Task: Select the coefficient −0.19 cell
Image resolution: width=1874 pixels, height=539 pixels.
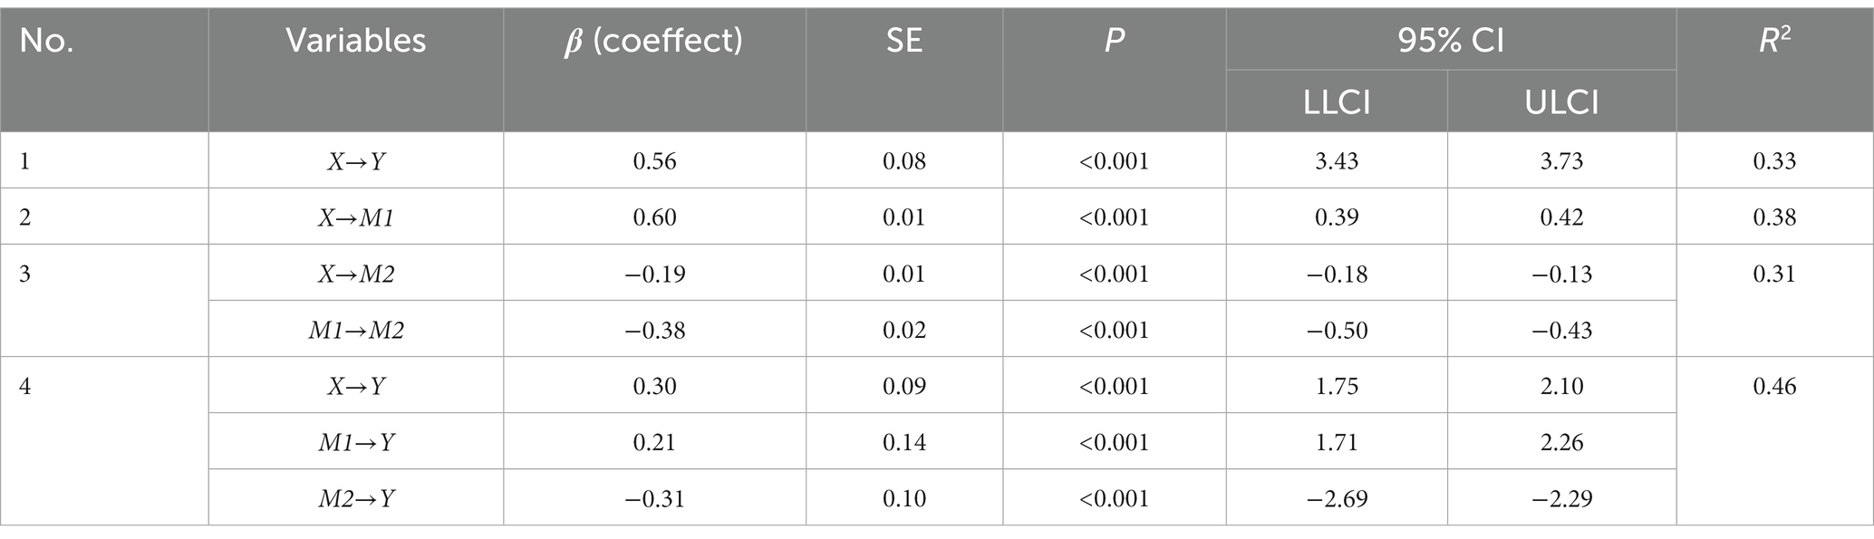Action: [654, 274]
